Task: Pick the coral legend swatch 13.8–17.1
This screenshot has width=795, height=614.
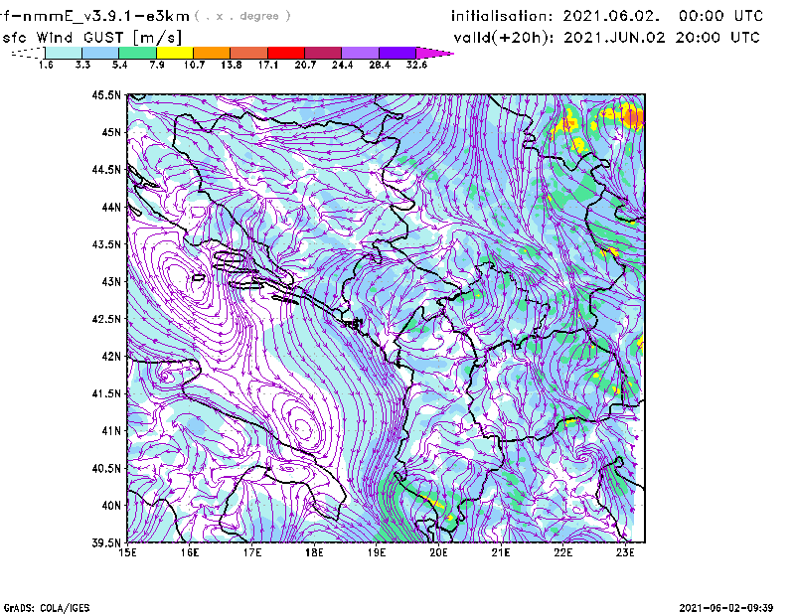Action: pyautogui.click(x=249, y=53)
